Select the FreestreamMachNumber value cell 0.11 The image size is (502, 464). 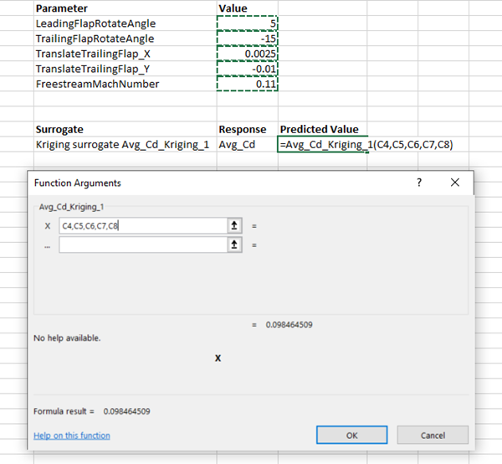pyautogui.click(x=247, y=84)
